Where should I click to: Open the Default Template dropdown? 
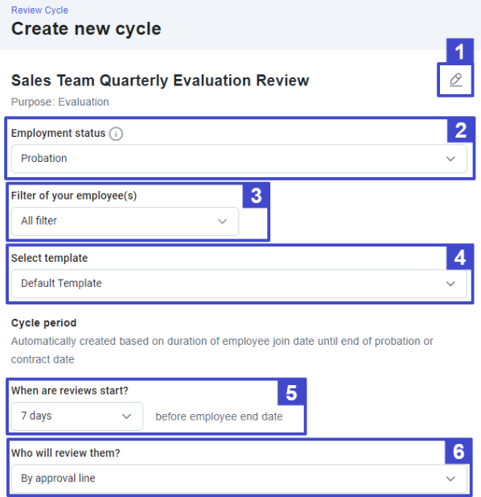tap(239, 284)
